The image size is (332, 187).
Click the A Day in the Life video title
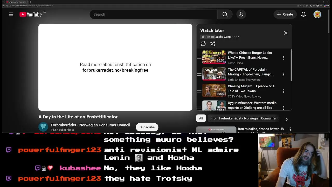tap(78, 117)
